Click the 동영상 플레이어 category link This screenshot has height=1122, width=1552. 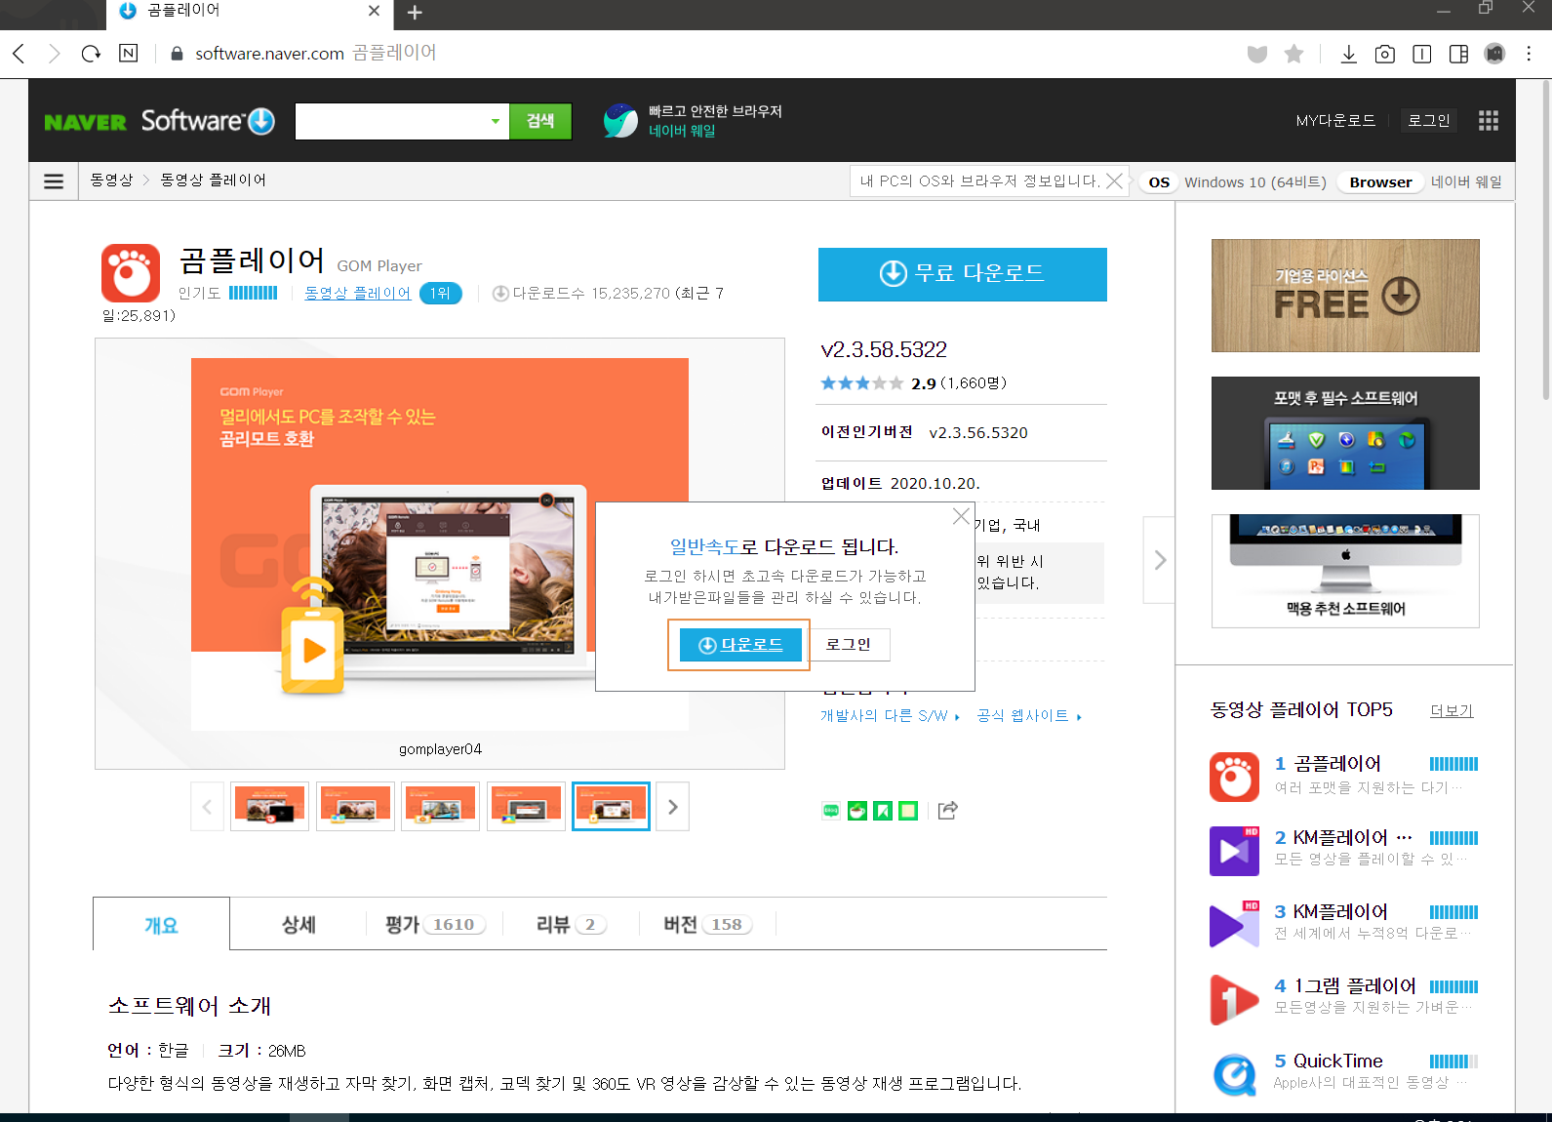[357, 293]
